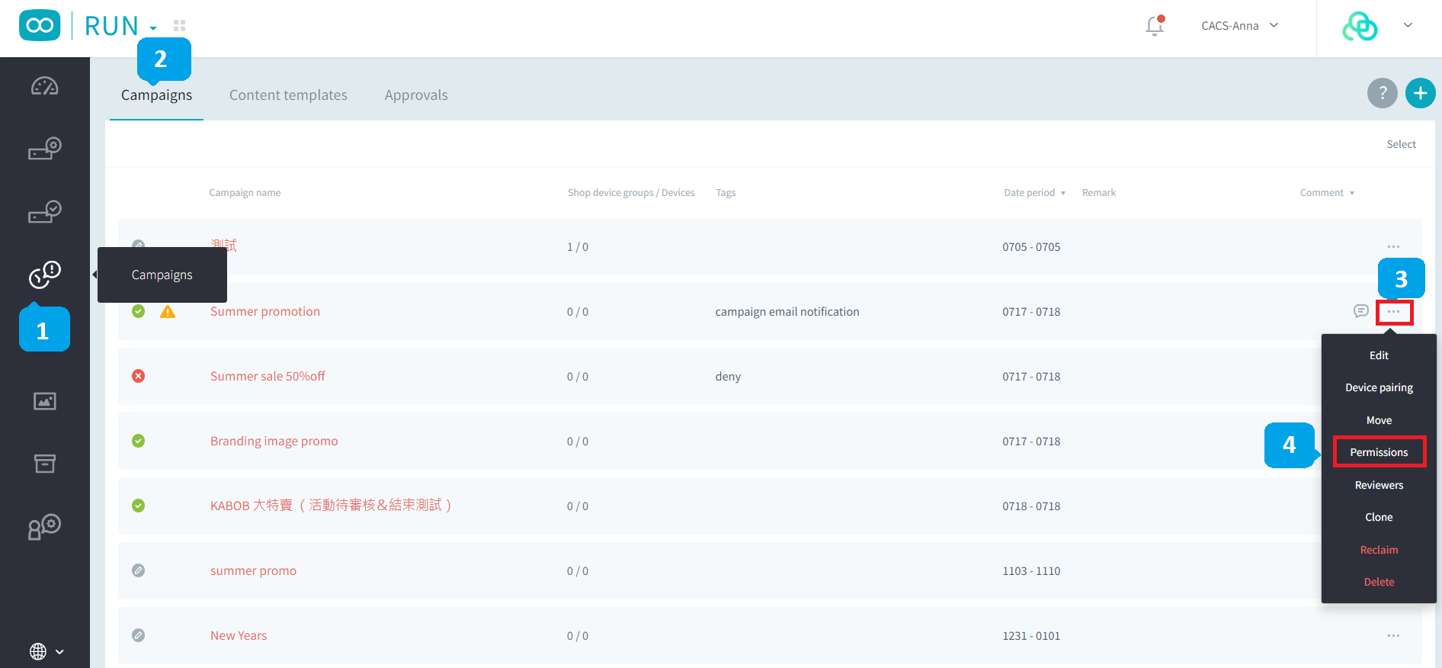
Task: Switch to the Content templates tab
Action: (288, 95)
